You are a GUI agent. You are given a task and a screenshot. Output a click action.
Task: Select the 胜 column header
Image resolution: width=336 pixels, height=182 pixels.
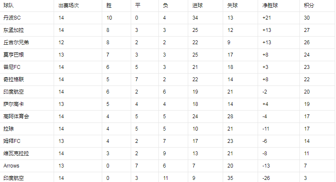pos(109,6)
